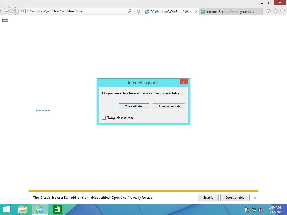Open a new tab with the blank tab button
The width and height of the screenshot is (287, 215).
(x=259, y=11)
